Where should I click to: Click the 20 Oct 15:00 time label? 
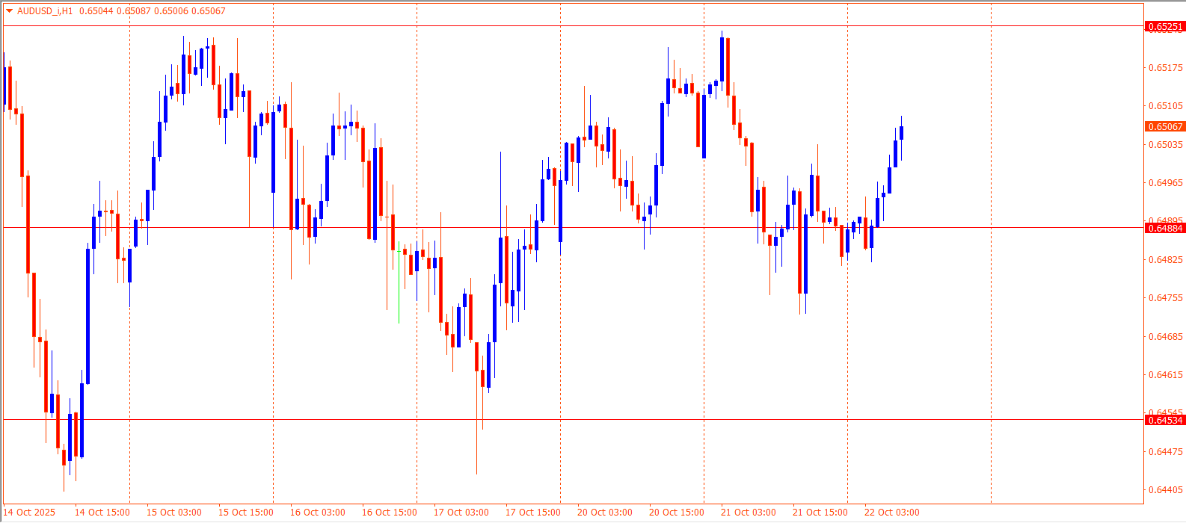(x=676, y=513)
